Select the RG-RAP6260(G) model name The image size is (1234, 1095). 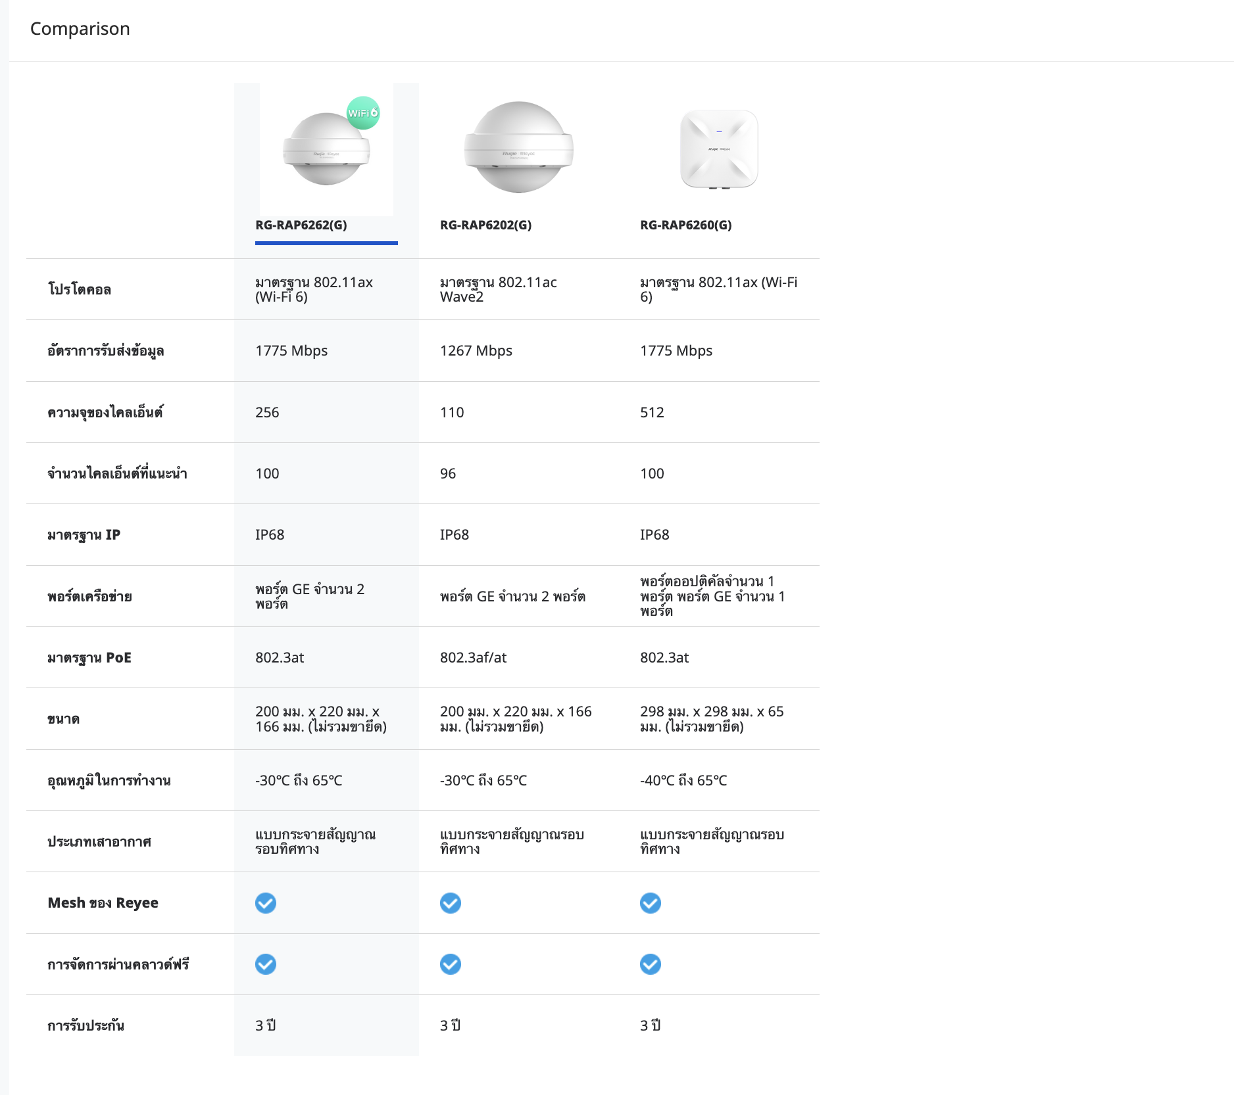click(x=685, y=225)
